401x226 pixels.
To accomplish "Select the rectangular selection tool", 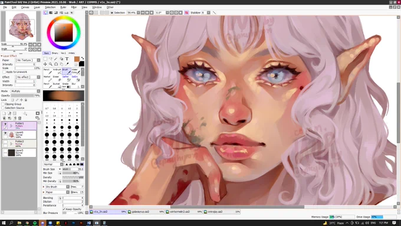I will pos(45,59).
